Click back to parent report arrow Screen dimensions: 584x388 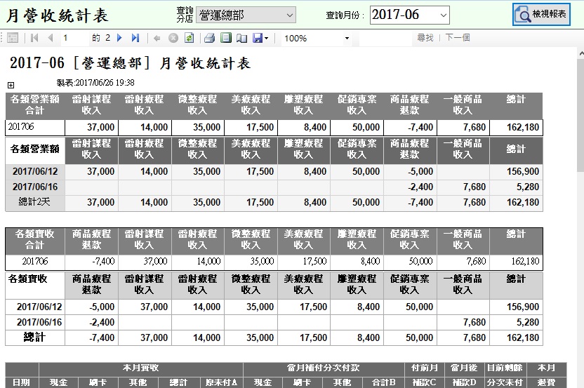tap(157, 38)
